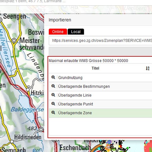This screenshot has height=152, width=152.
Task: Zoom to Überlagernde Bestimmungen layer
Action: point(53,86)
